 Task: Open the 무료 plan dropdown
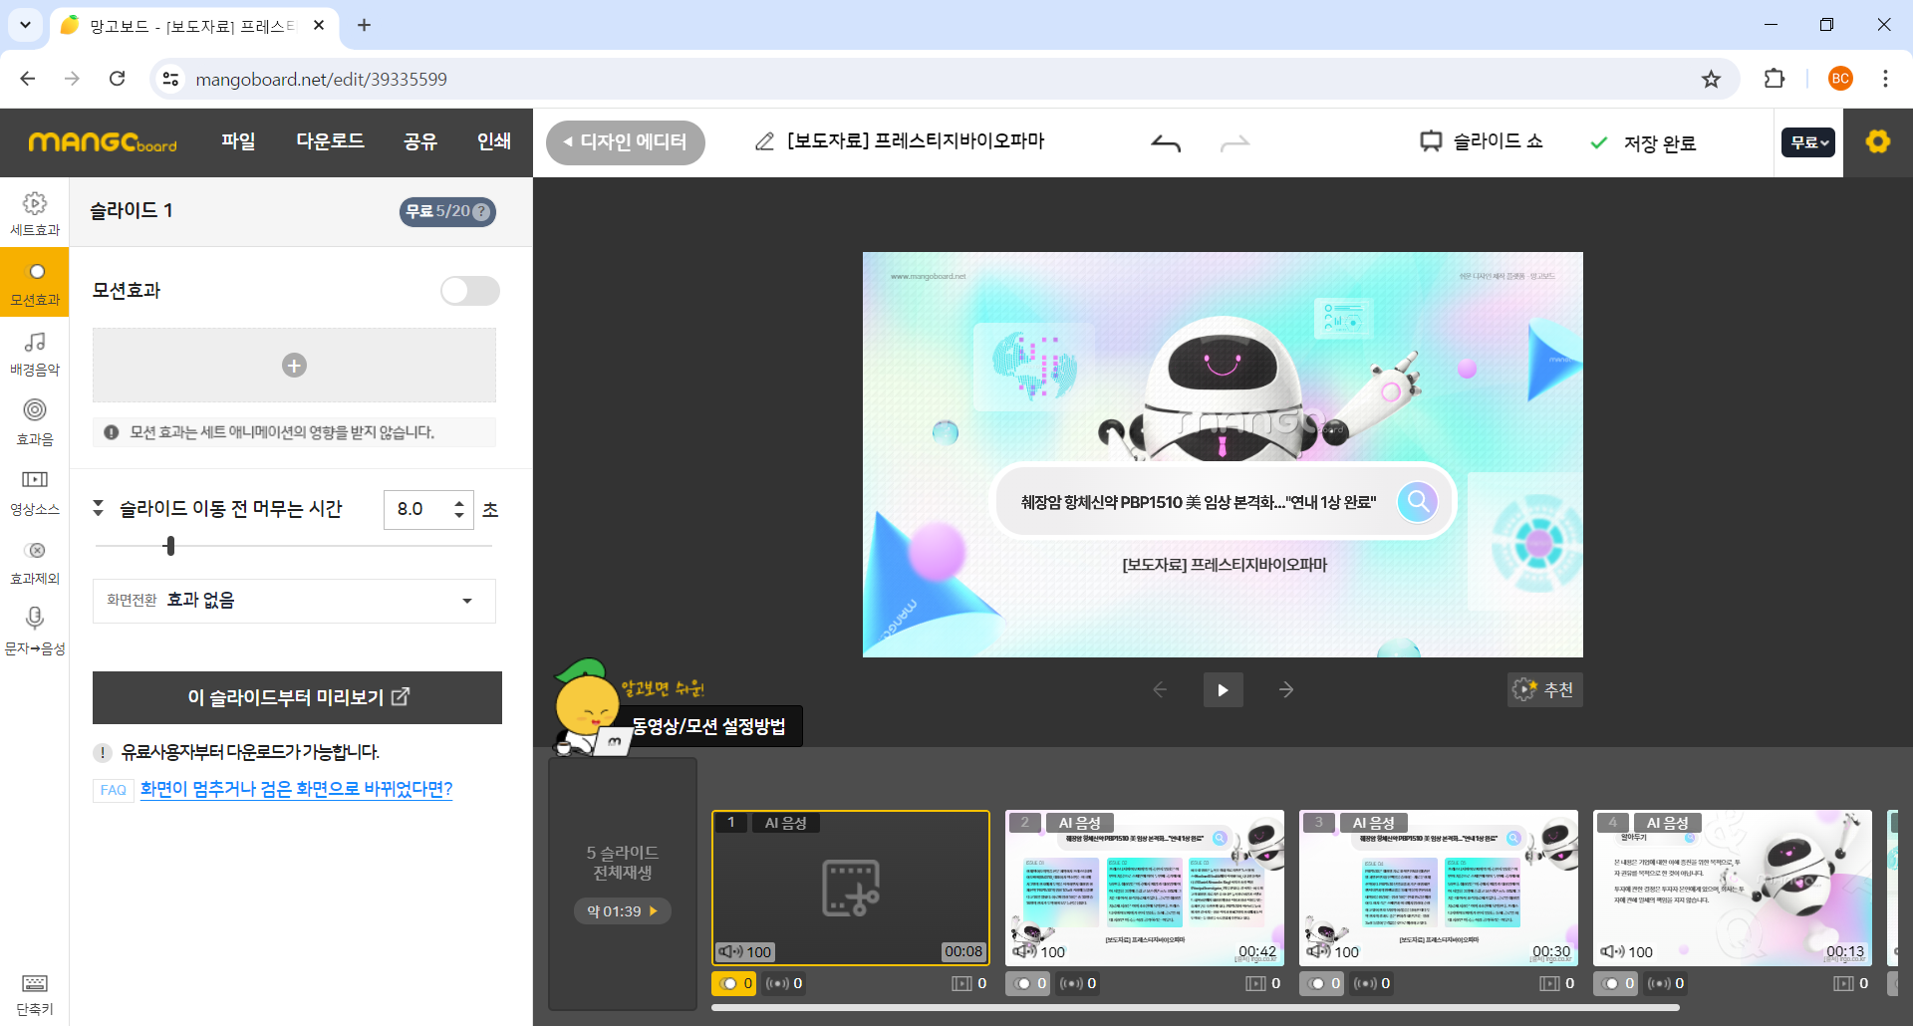pos(1808,142)
